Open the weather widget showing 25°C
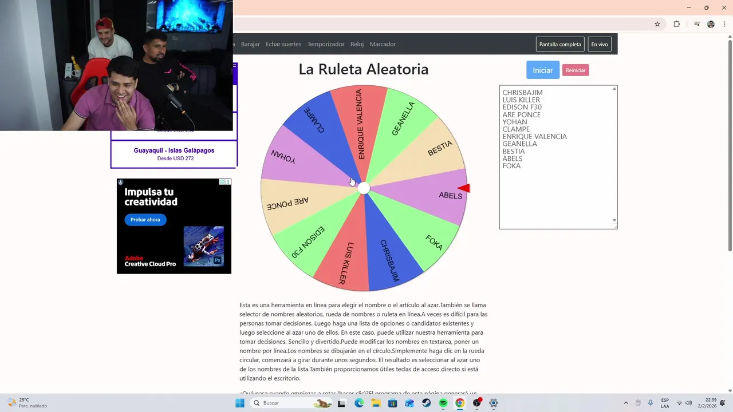733x412 pixels. 27,403
